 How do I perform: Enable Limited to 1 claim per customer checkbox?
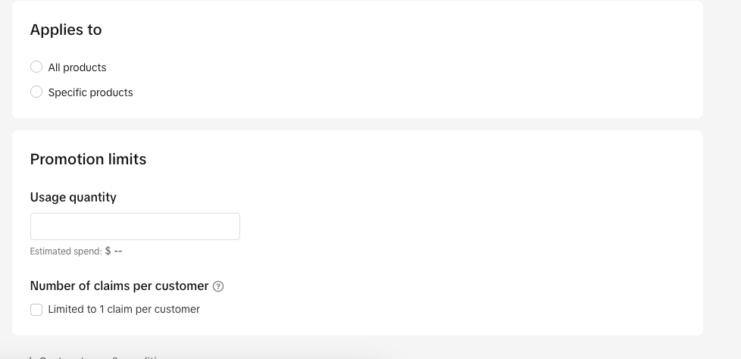(36, 310)
